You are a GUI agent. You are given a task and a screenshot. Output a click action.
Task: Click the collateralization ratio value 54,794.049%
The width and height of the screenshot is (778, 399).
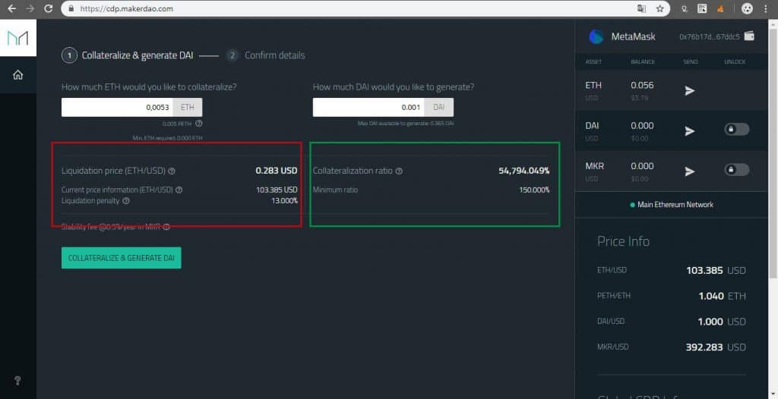pos(524,171)
